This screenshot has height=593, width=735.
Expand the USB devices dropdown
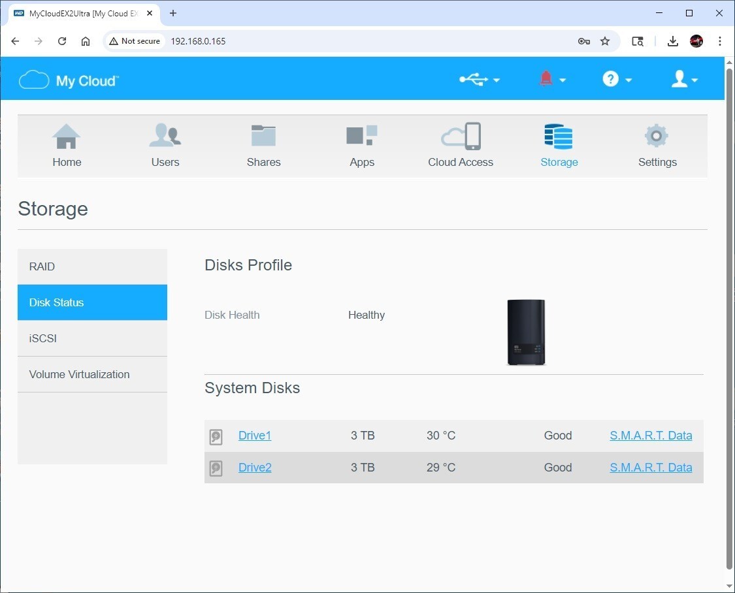coord(480,80)
